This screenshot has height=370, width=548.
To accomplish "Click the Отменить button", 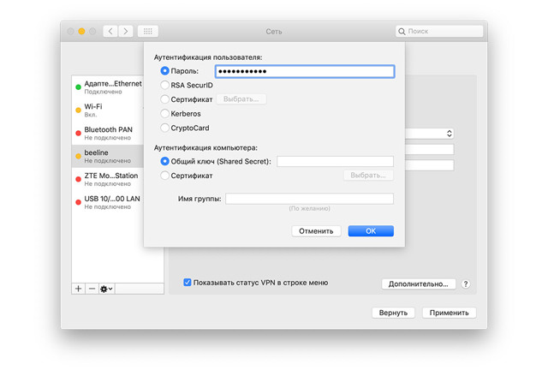I will point(316,231).
